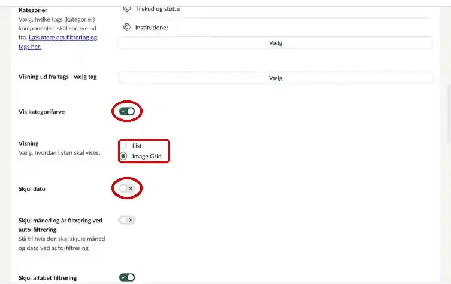Enable the Skjul dato toggle
The height and width of the screenshot is (284, 451).
127,188
